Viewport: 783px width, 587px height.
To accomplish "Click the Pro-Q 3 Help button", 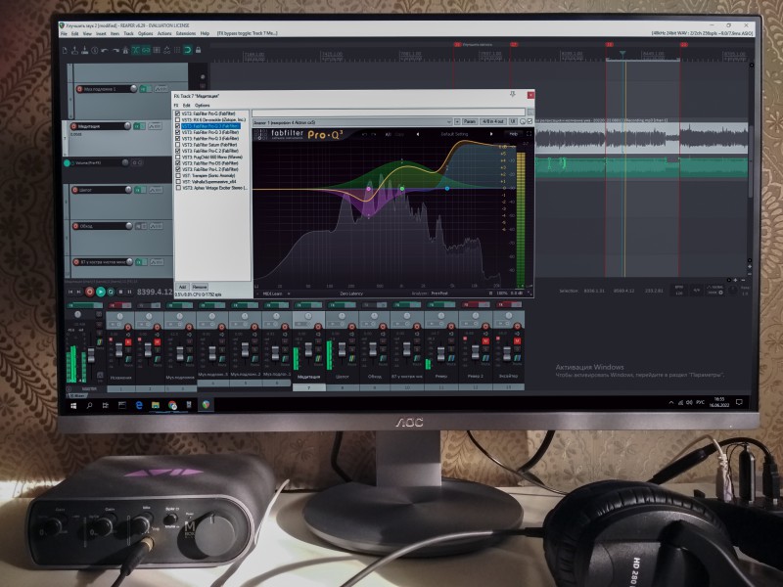I will tap(513, 134).
